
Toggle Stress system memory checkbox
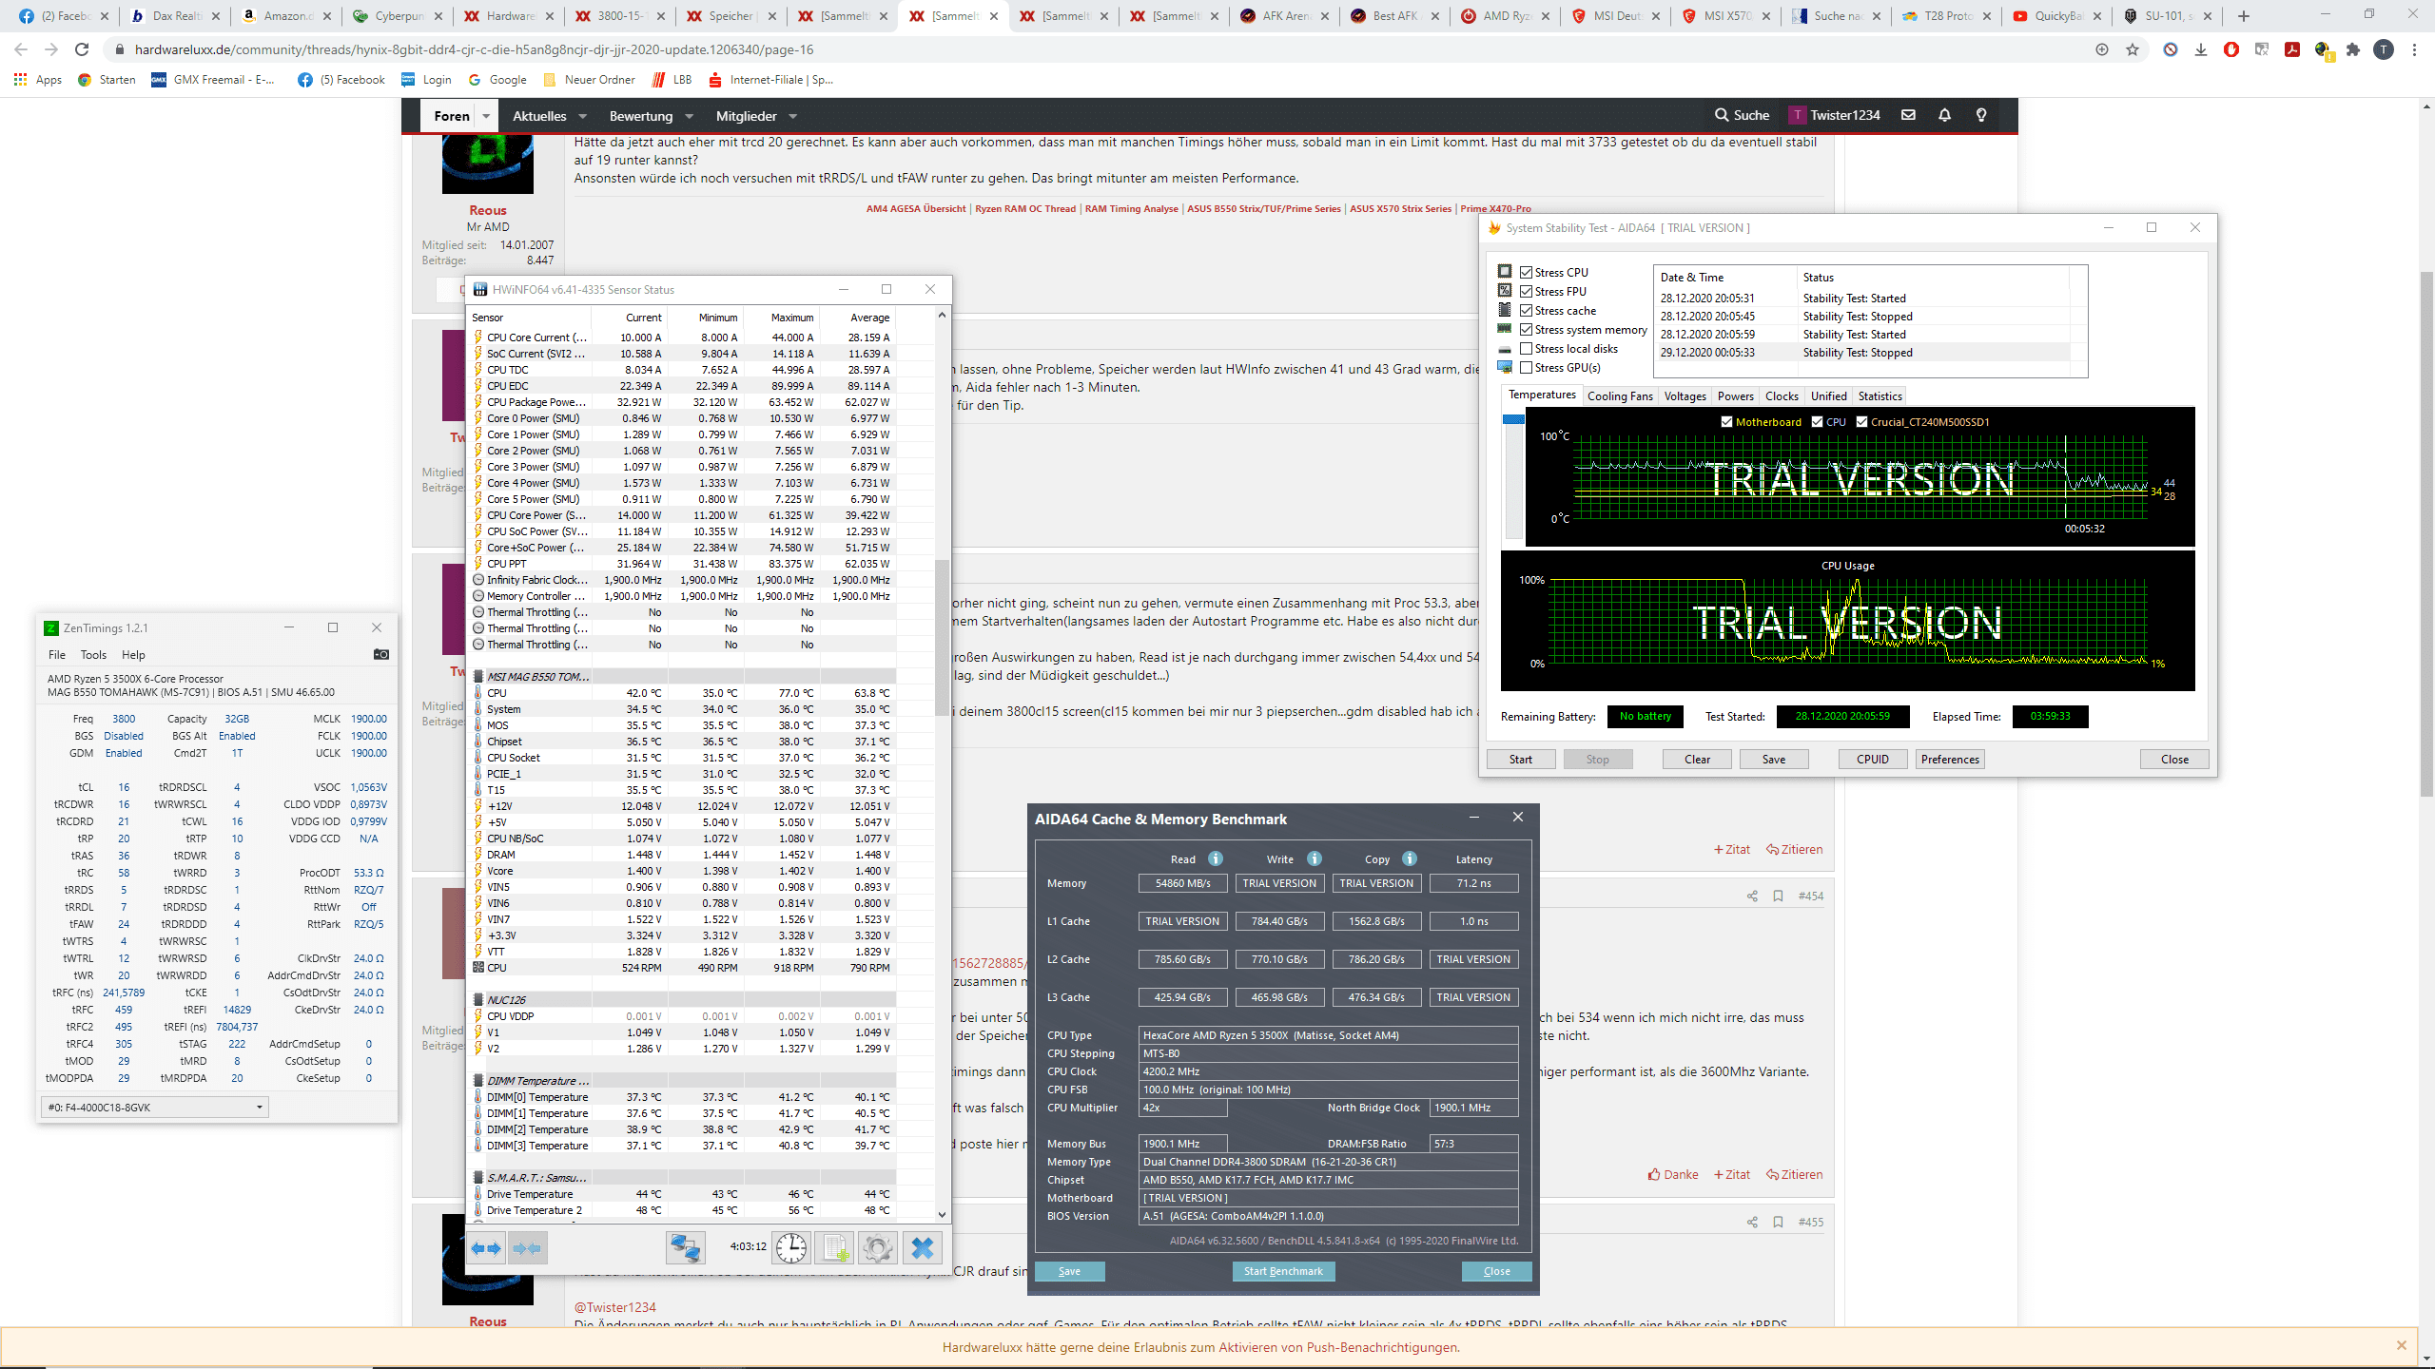pos(1527,329)
